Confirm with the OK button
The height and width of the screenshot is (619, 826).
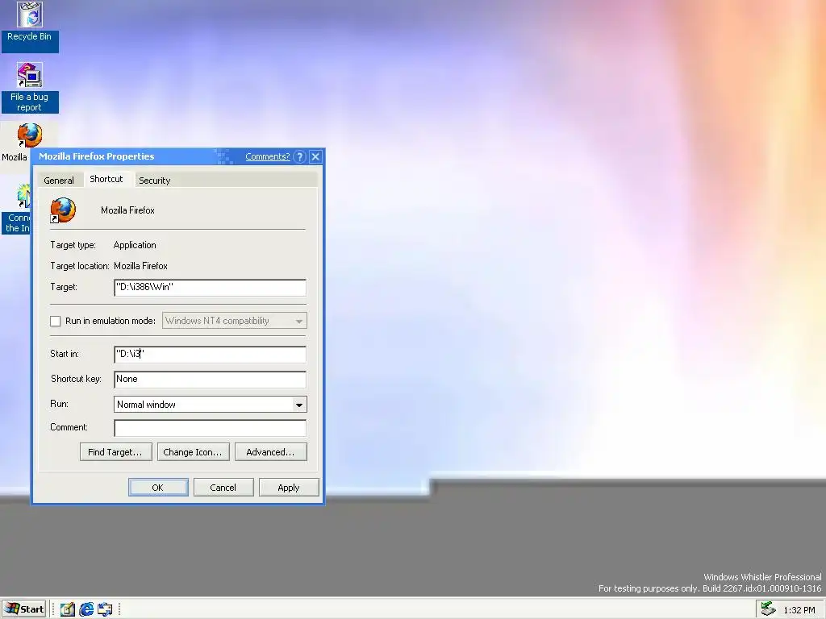[158, 488]
